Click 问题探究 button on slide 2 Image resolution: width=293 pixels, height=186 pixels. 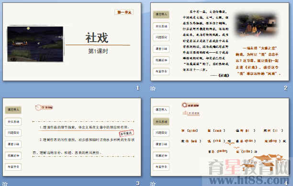161,37
